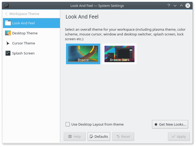196x147 pixels.
Task: Click Workspace Theme back label
Action: pyautogui.click(x=24, y=14)
